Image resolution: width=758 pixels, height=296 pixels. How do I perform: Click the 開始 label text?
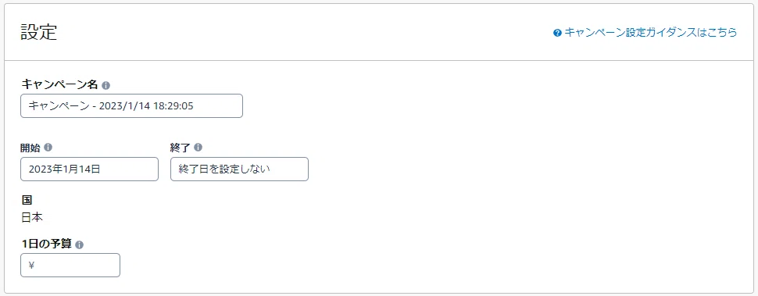pos(31,148)
